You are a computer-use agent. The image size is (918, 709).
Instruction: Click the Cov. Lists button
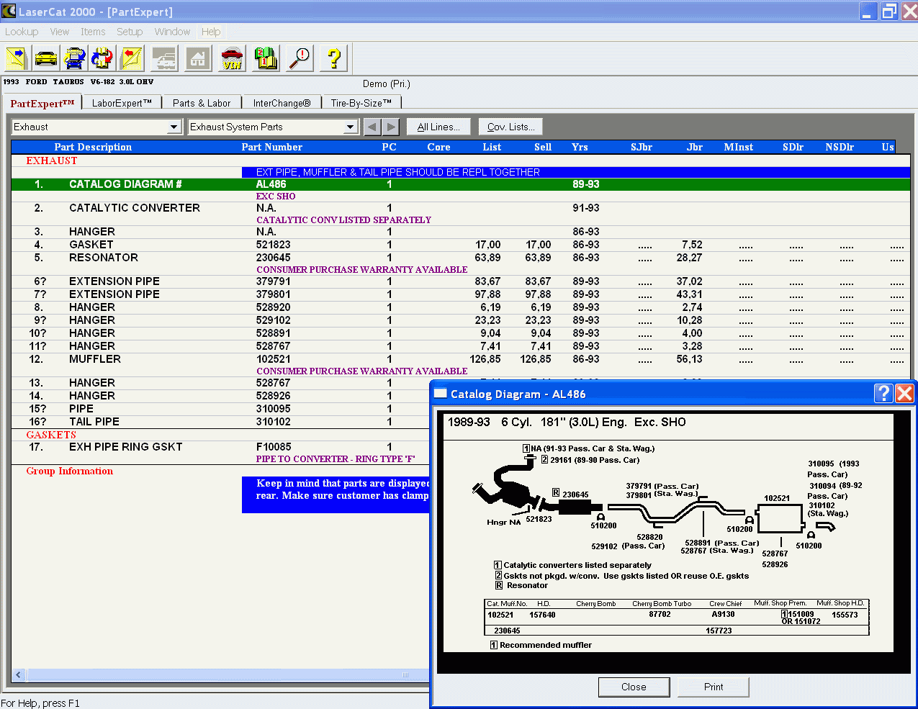pyautogui.click(x=510, y=127)
